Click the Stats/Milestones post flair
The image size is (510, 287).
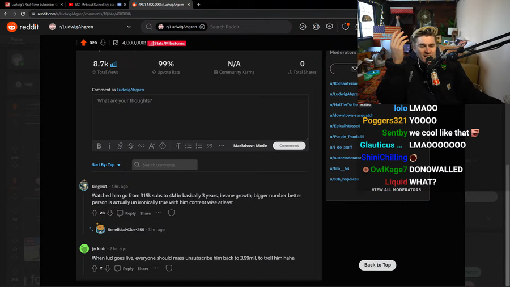coord(167,43)
